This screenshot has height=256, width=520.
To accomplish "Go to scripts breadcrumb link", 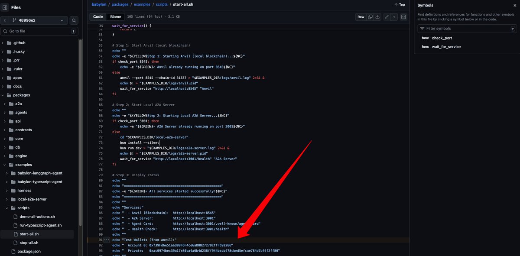I will (x=162, y=4).
